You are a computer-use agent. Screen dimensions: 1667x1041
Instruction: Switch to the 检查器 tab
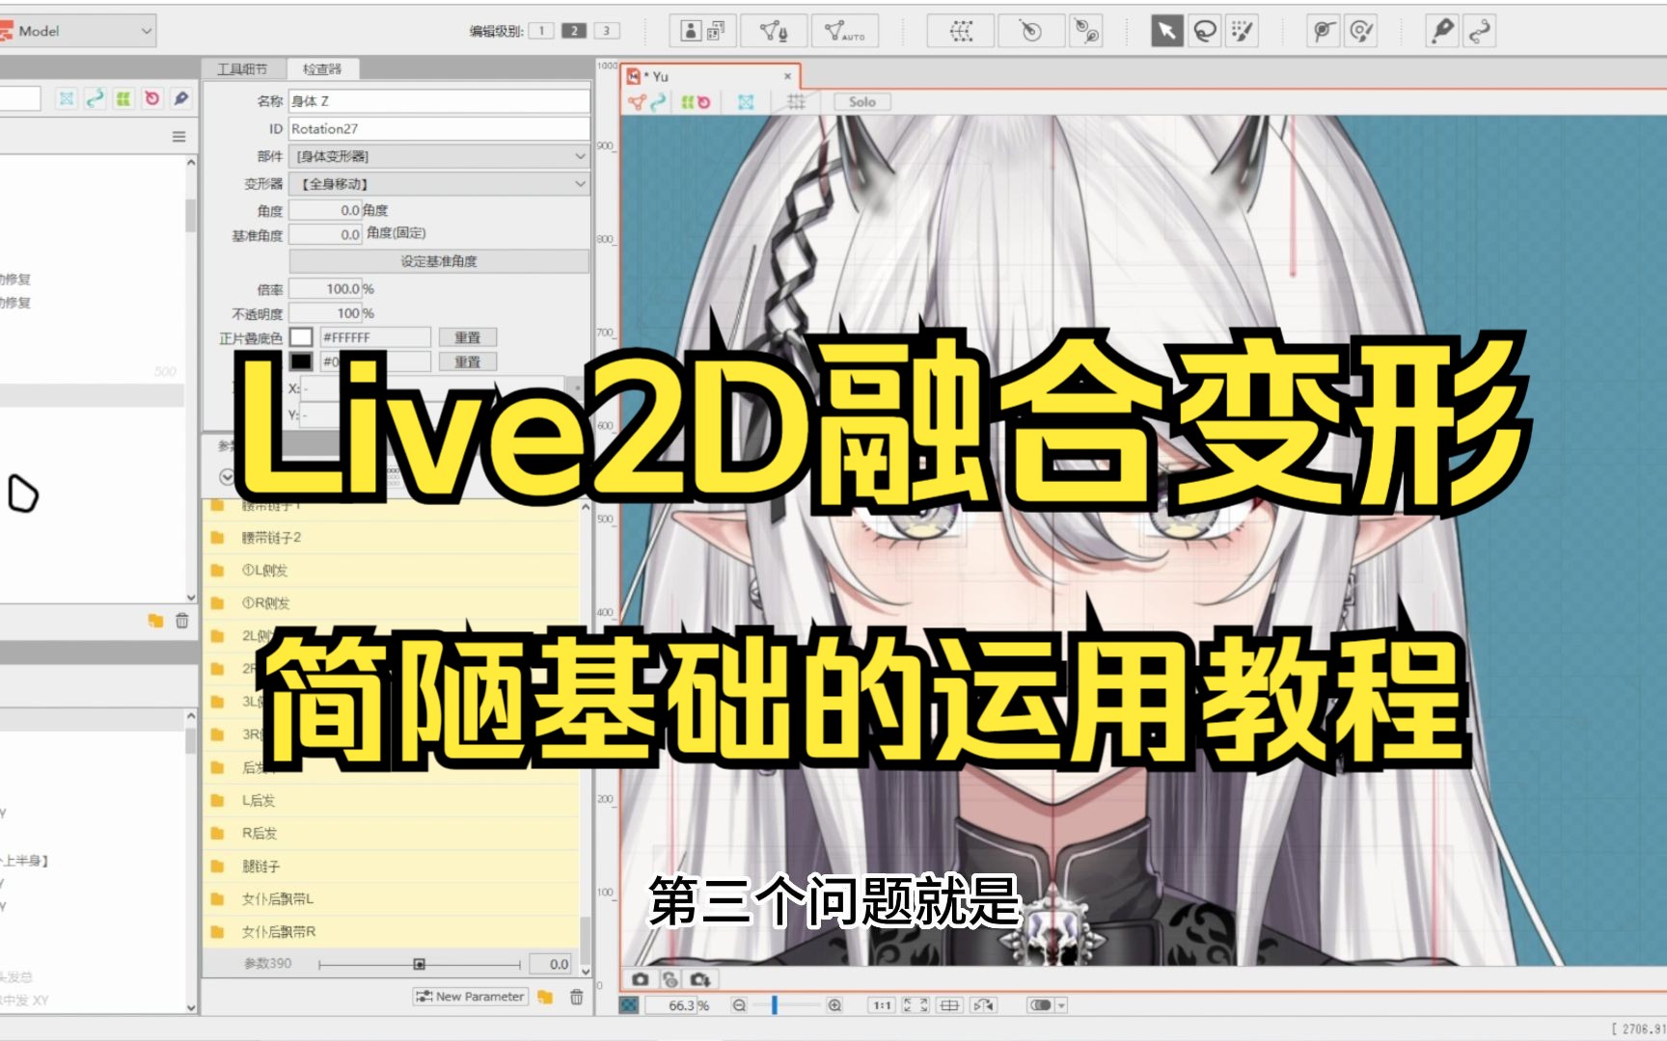coord(321,69)
